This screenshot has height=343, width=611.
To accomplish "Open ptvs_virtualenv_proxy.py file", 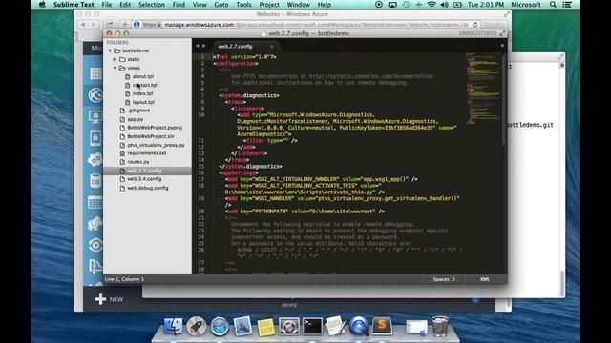I will tap(156, 145).
